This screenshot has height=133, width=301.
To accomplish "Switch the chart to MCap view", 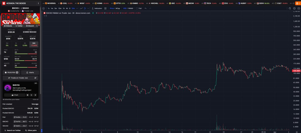I will click(118, 8).
